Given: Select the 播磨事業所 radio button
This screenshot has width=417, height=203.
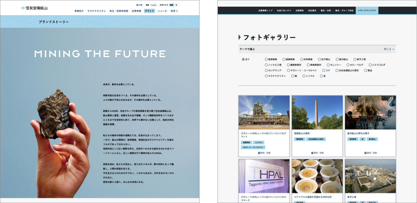Looking at the screenshot, I should click(288, 65).
